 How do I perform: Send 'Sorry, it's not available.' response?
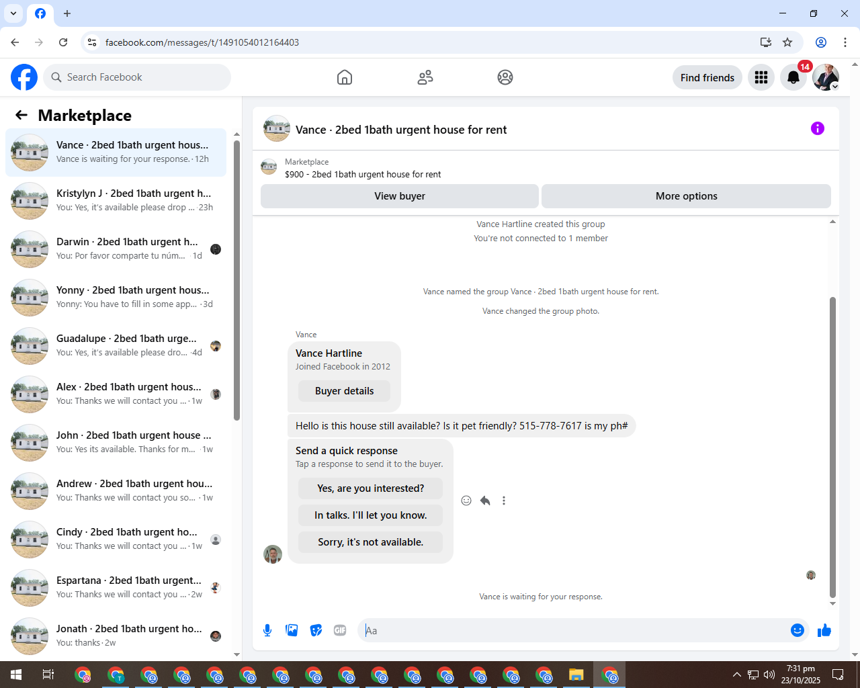(x=371, y=542)
